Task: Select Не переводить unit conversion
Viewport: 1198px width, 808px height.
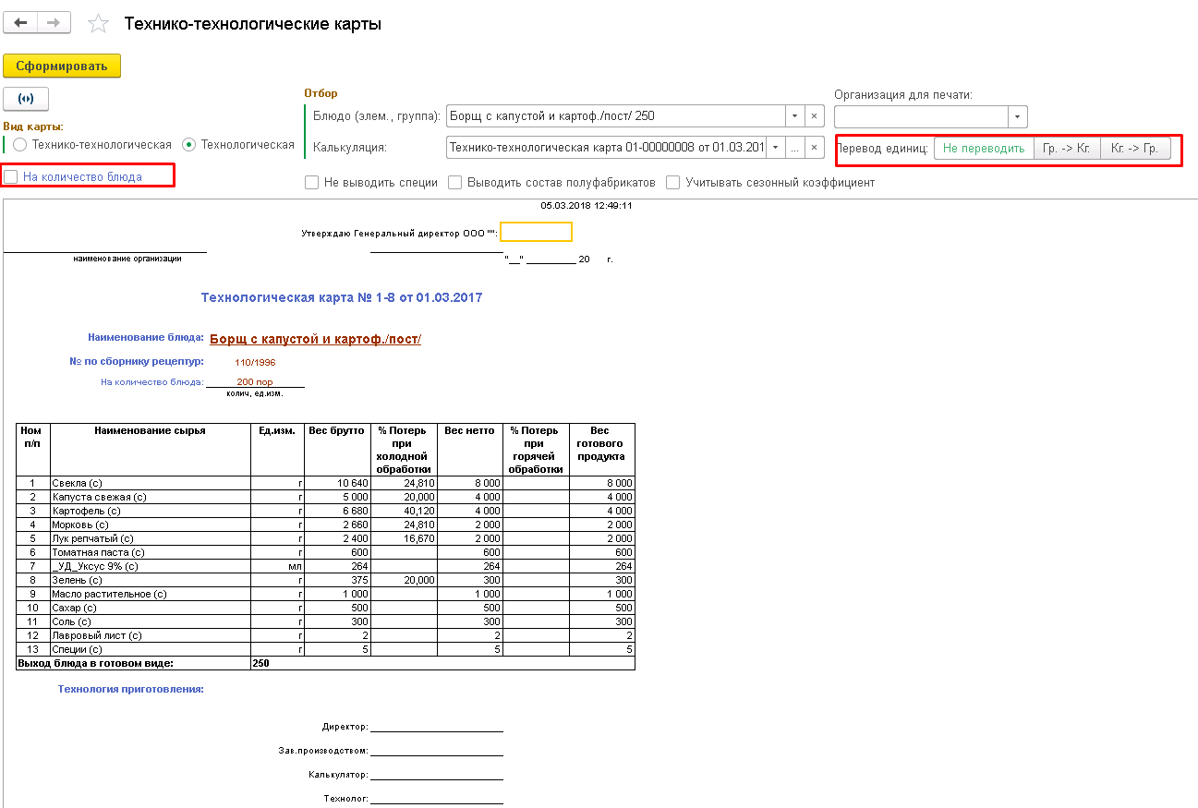Action: [984, 149]
